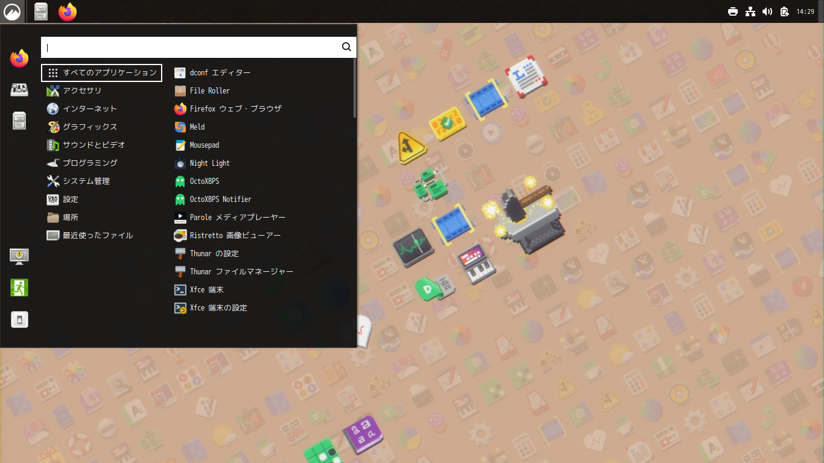Image resolution: width=824 pixels, height=463 pixels.
Task: Show 最近使ったファイル list
Action: 101,235
